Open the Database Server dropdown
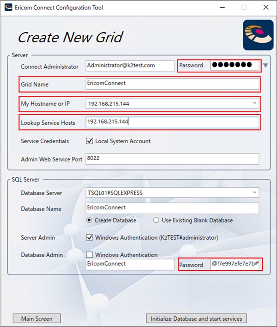 (x=254, y=193)
